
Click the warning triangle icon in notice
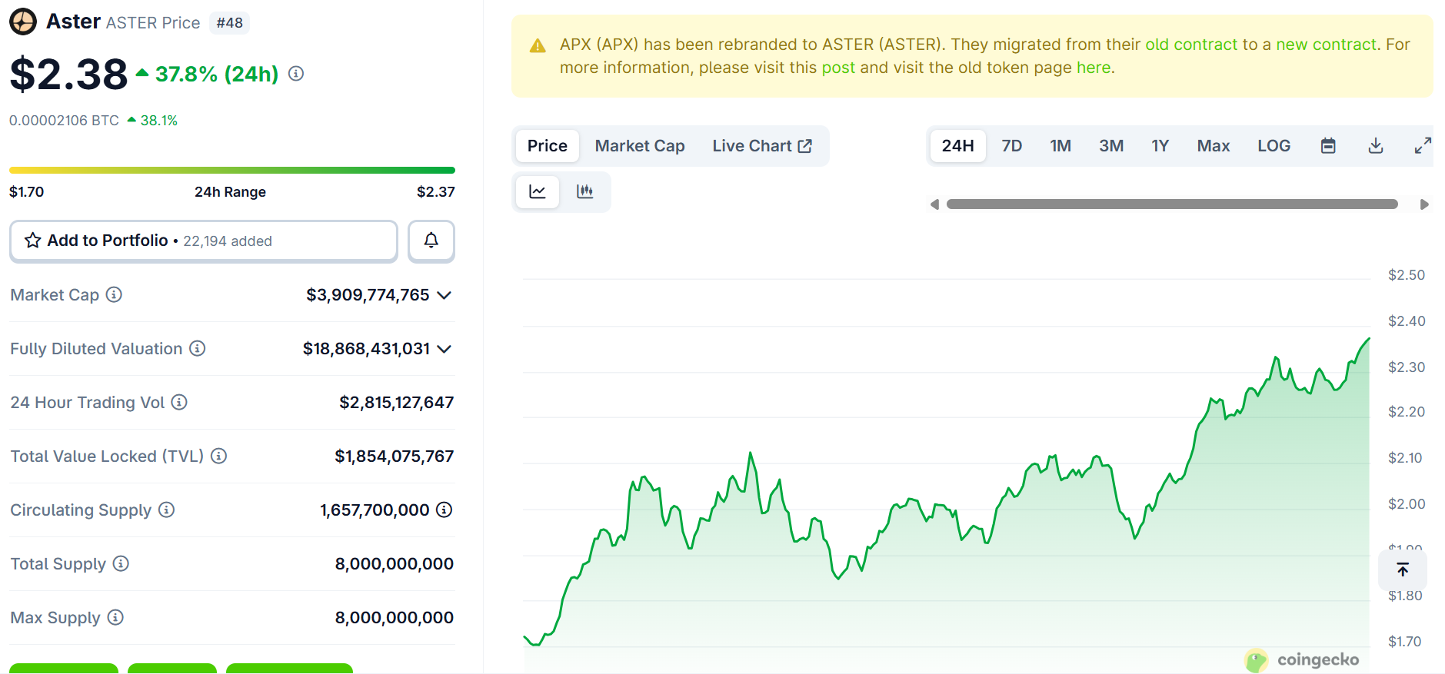[538, 46]
